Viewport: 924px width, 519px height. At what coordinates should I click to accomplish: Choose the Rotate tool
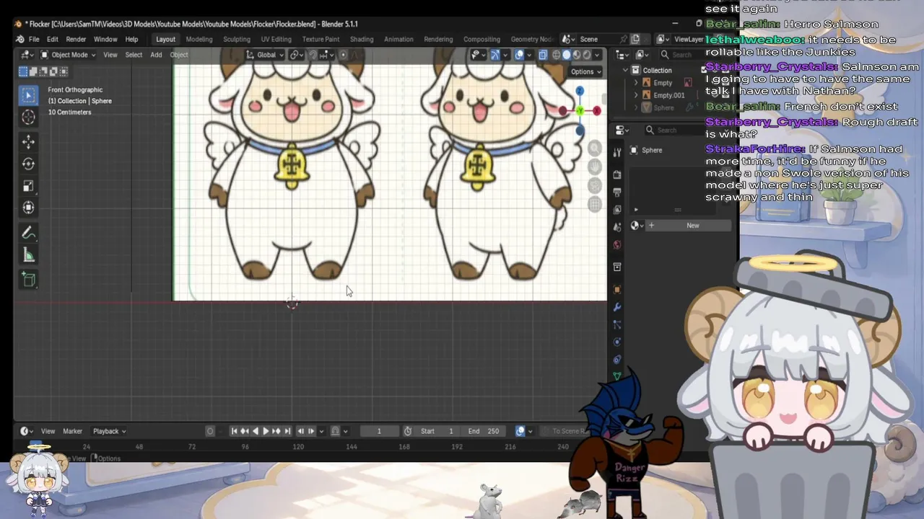tap(29, 164)
